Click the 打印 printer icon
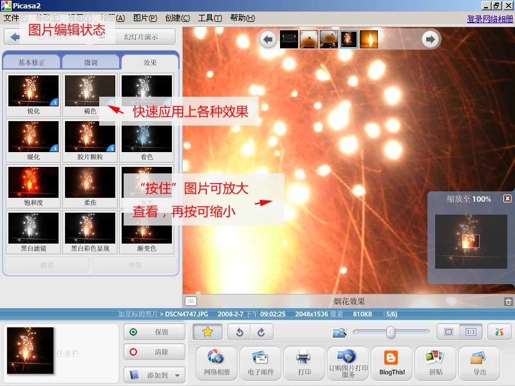This screenshot has width=515, height=386. [x=304, y=363]
